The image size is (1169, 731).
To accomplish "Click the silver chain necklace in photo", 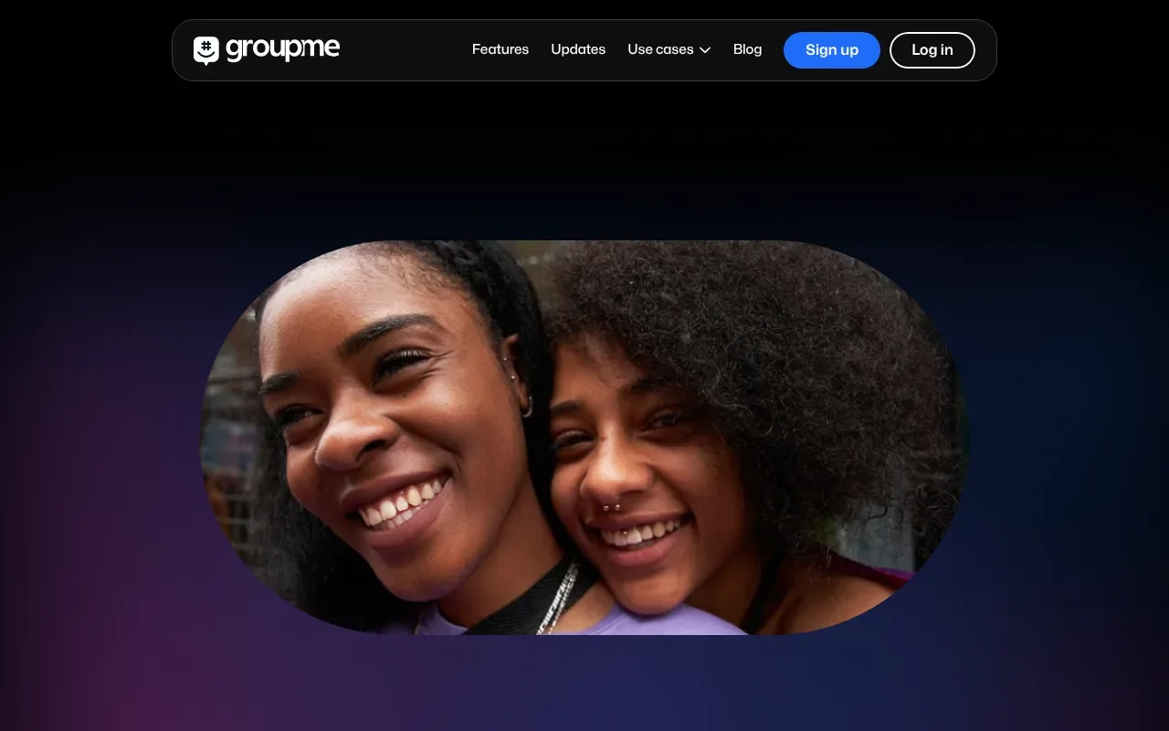I will point(559,599).
